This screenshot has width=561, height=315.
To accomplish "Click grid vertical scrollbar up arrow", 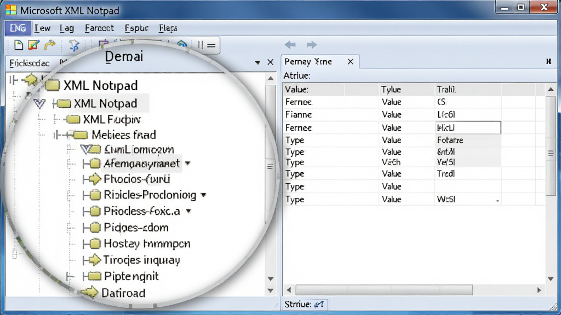I will tap(551, 89).
